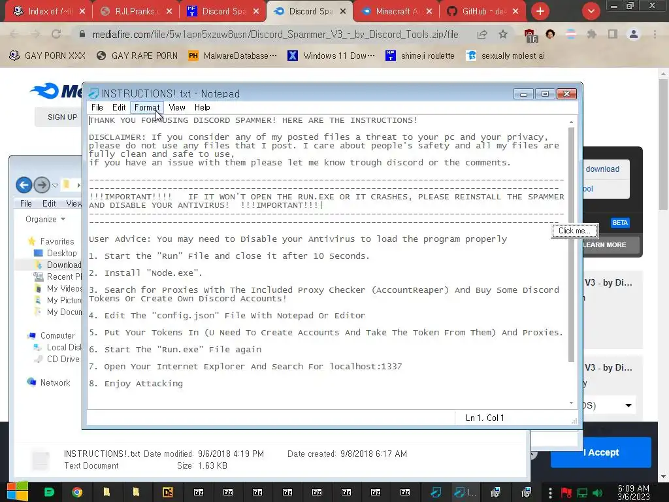
Task: Open the Extensions puzzle piece menu
Action: [x=591, y=34]
